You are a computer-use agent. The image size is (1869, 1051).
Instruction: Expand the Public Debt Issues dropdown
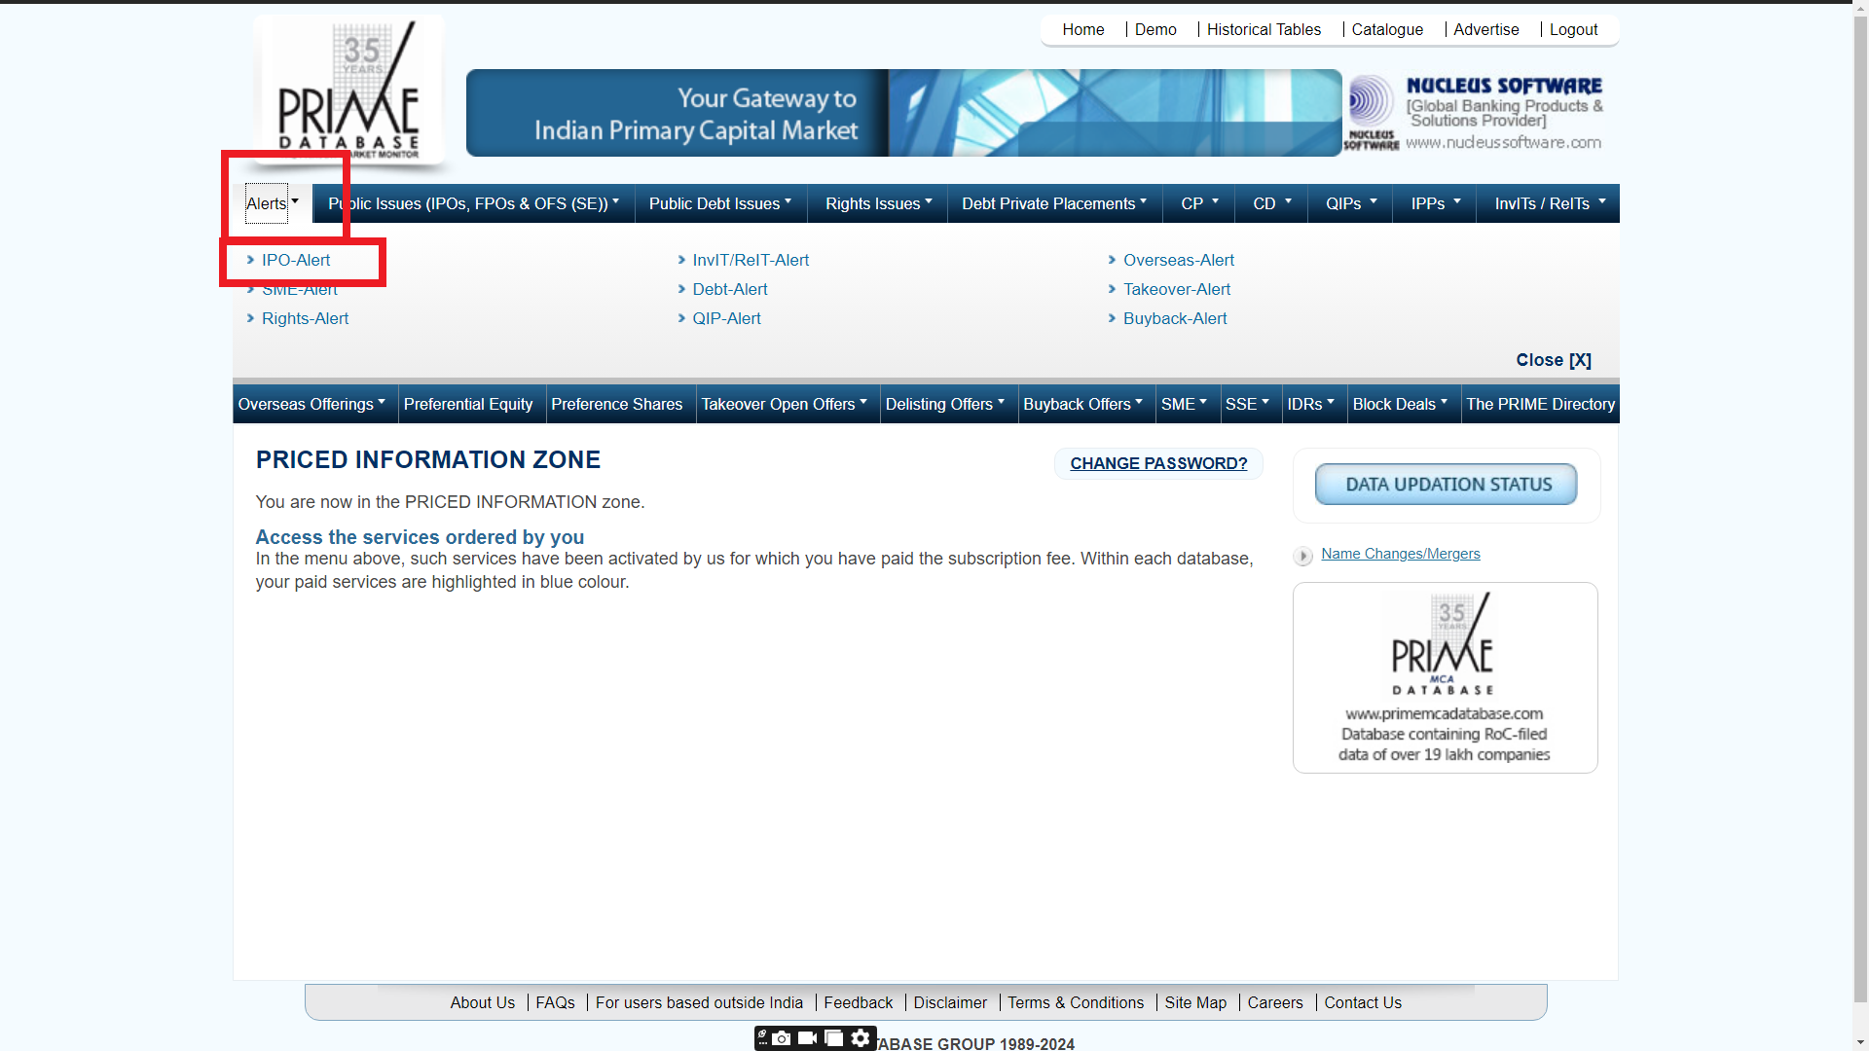(x=720, y=203)
